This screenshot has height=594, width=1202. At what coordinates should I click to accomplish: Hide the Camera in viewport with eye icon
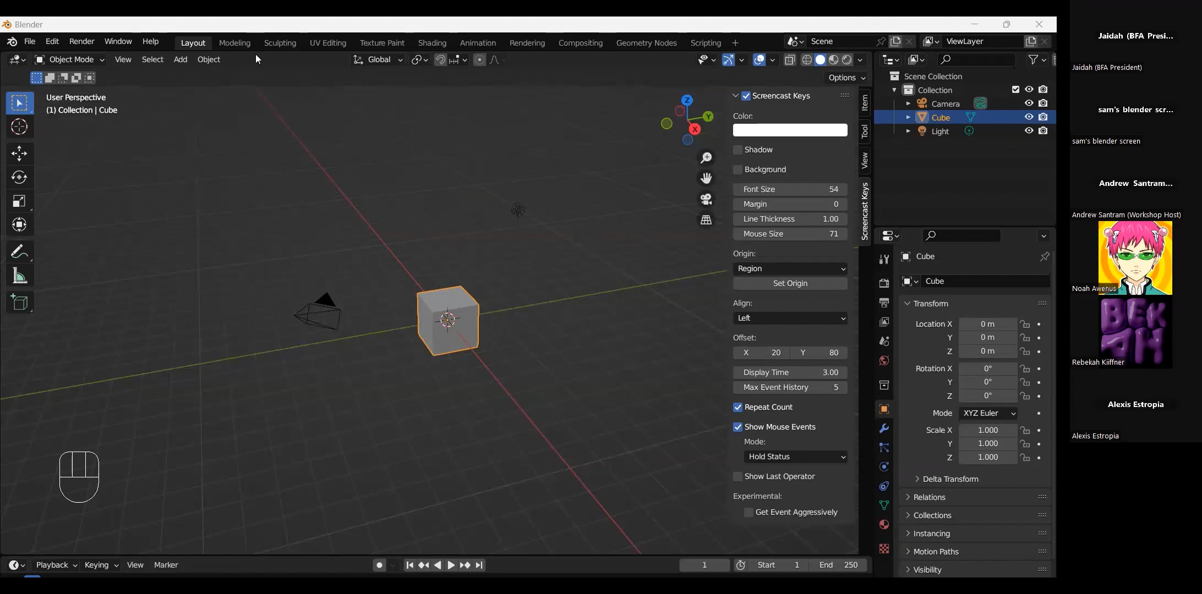[1029, 103]
